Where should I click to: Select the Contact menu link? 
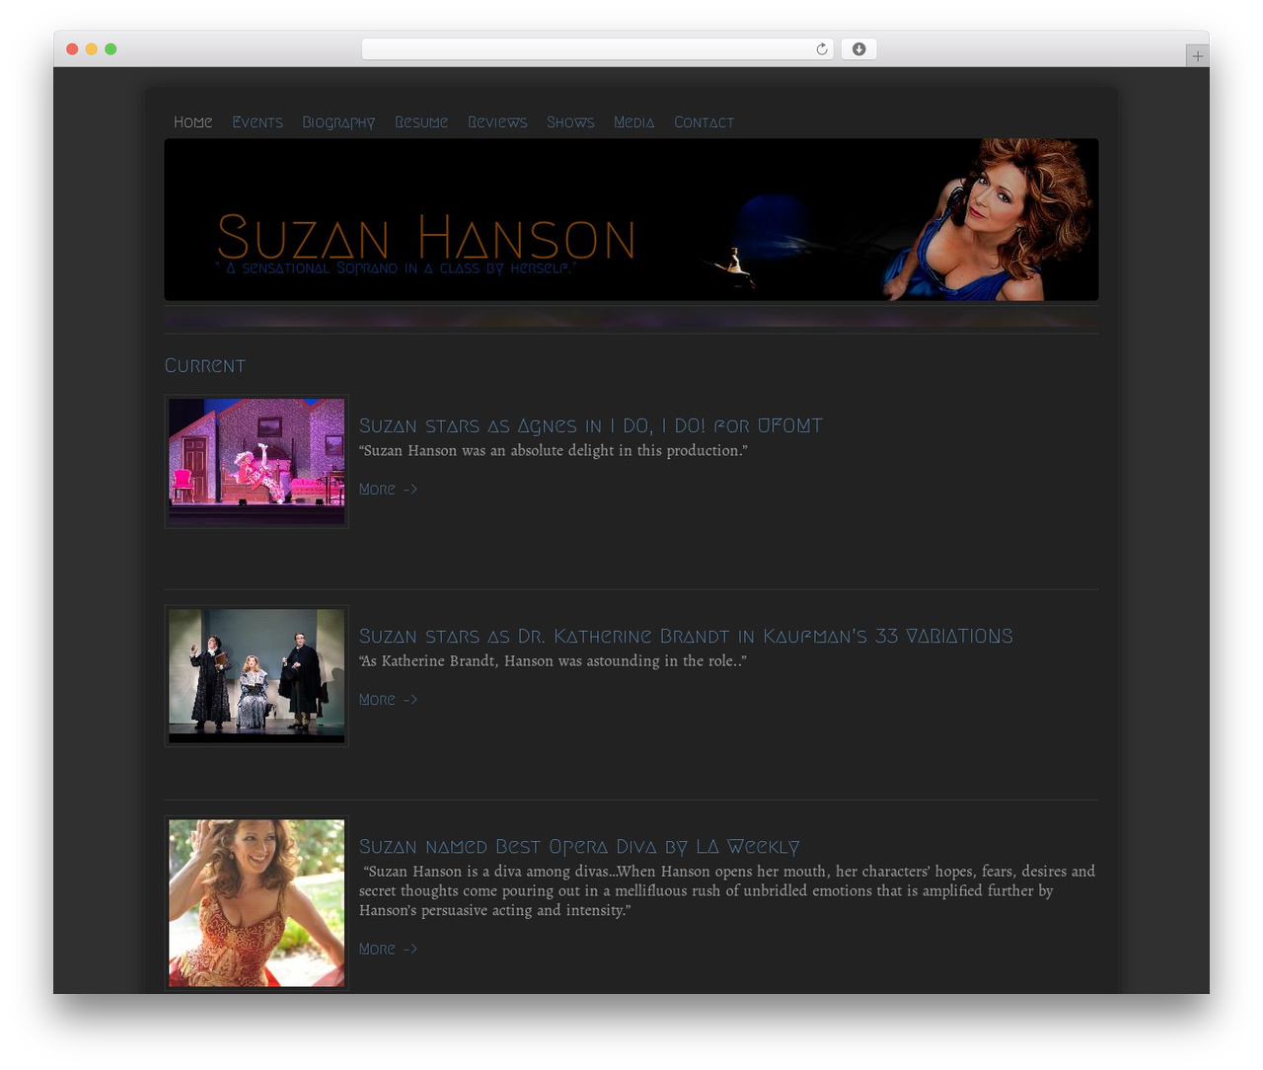click(704, 122)
